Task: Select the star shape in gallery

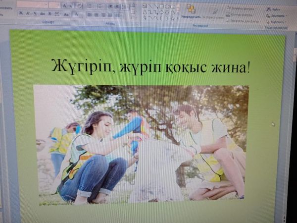Action: (x=173, y=18)
